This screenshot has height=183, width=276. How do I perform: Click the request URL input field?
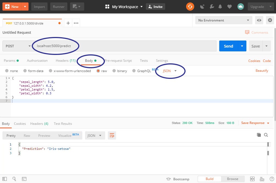pyautogui.click(x=136, y=46)
